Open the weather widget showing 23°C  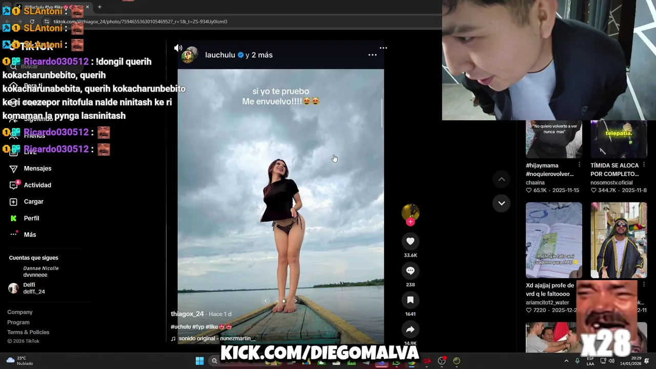click(19, 361)
